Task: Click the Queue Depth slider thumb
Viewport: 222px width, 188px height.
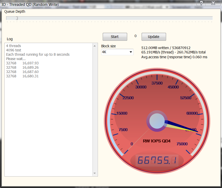Action: pos(17,18)
